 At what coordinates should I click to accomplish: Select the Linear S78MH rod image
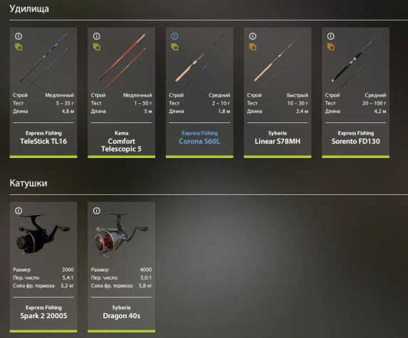(x=278, y=60)
